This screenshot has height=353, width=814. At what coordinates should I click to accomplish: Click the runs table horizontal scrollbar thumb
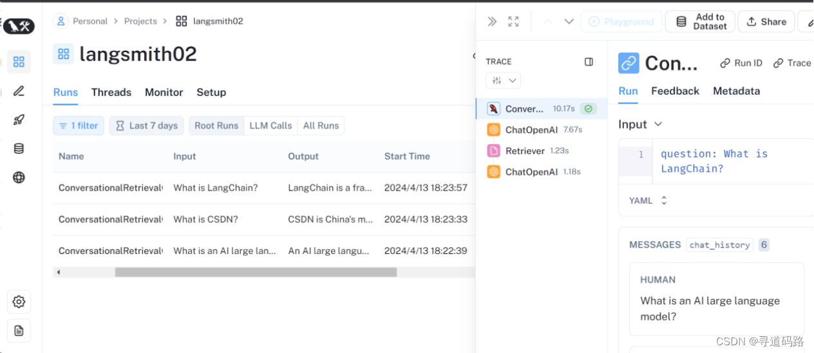(256, 273)
